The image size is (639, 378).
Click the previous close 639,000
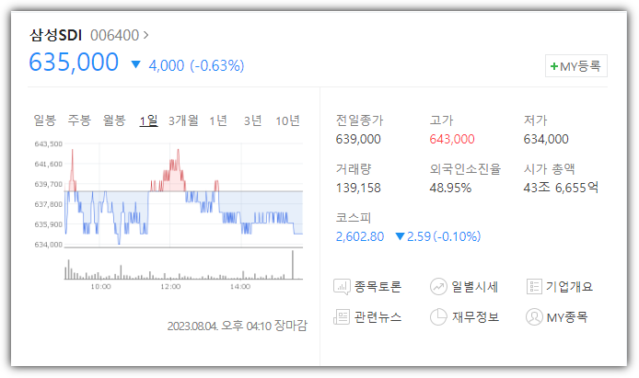click(x=358, y=139)
